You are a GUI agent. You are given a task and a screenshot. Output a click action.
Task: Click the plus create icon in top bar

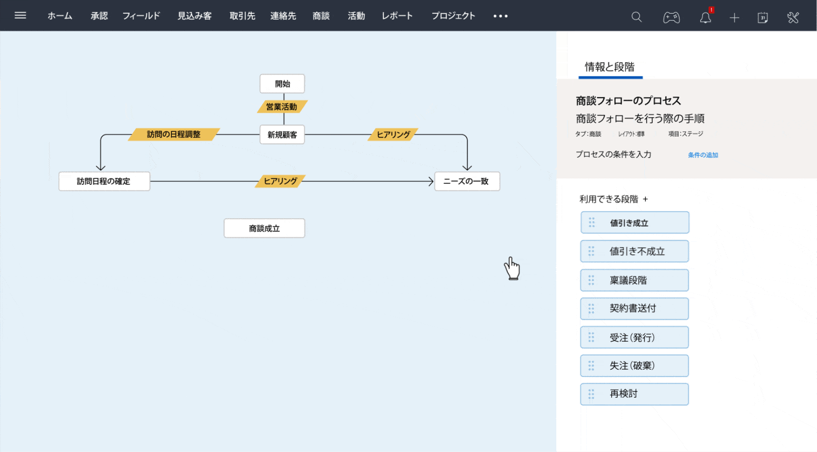click(x=734, y=18)
